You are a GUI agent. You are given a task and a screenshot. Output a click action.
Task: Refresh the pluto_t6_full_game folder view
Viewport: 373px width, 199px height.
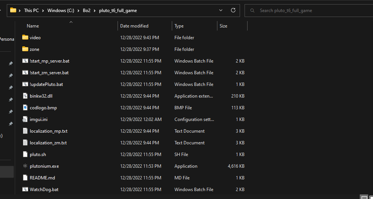(x=233, y=10)
